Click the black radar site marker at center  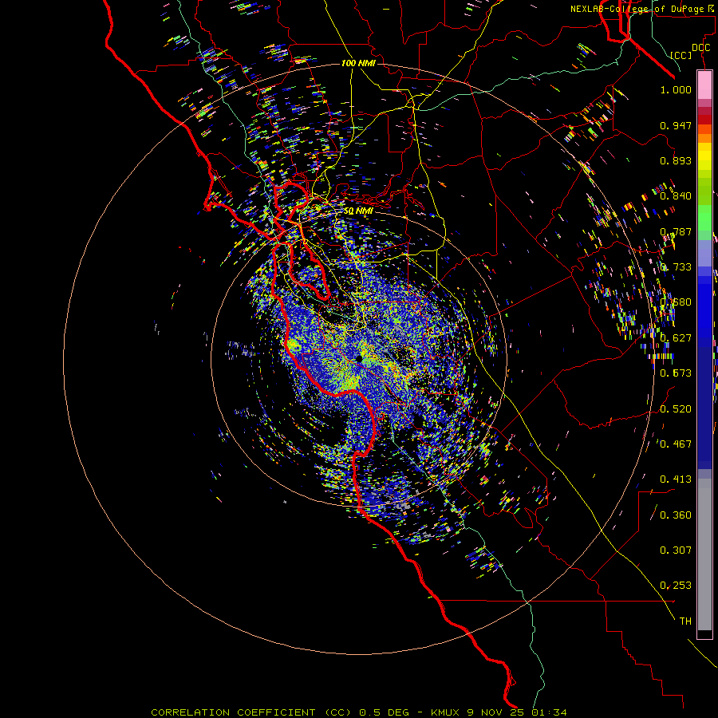pyautogui.click(x=359, y=358)
